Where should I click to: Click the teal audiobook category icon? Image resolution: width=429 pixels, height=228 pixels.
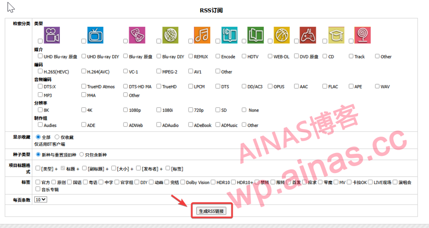tap(229, 35)
